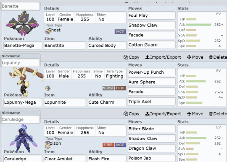Click Ceruledge's GHOST type badge
This screenshot has width=227, height=162.
tap(120, 145)
